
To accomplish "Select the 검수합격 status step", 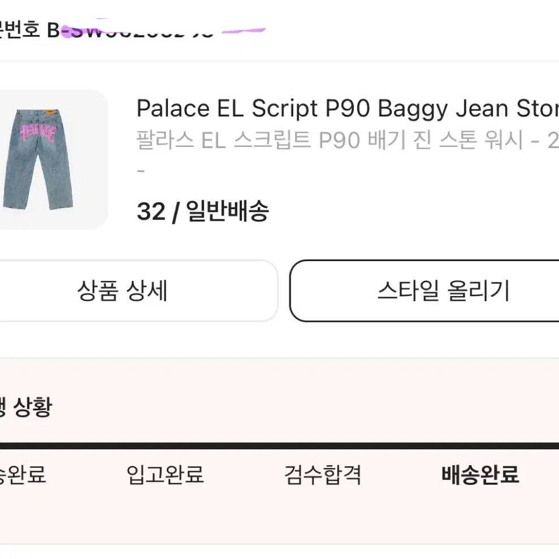I will pyautogui.click(x=323, y=475).
